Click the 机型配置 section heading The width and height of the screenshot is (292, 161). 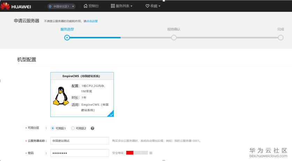click(27, 60)
